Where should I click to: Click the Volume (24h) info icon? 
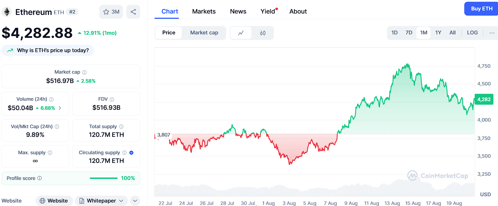point(52,99)
